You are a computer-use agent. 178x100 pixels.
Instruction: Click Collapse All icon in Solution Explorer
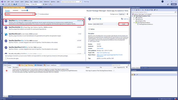tap(150, 10)
